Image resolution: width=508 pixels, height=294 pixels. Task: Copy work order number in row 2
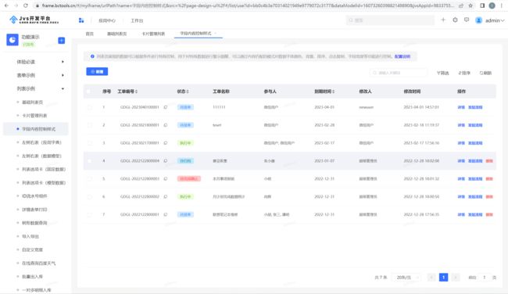[x=166, y=125]
